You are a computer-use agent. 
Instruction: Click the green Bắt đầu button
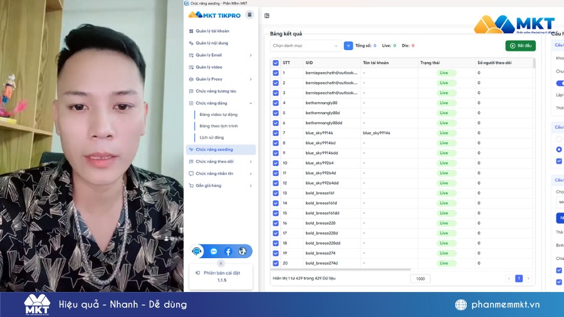(521, 46)
